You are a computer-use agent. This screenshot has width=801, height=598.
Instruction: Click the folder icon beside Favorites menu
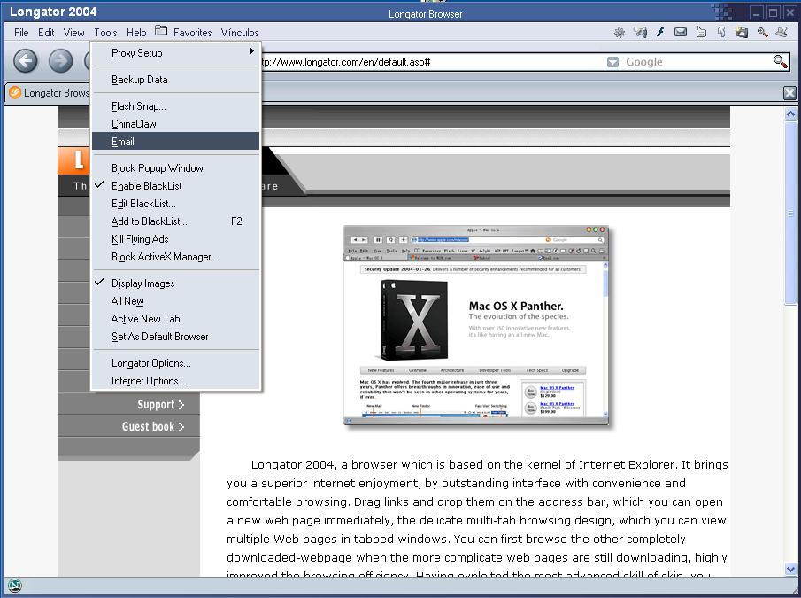click(161, 31)
